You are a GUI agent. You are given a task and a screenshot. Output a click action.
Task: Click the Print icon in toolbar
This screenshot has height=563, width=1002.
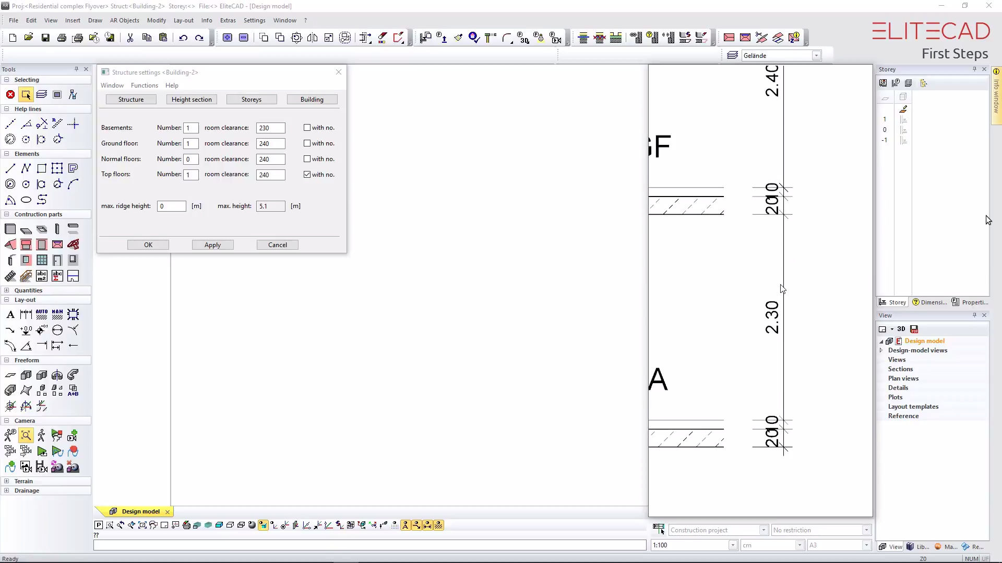click(62, 38)
